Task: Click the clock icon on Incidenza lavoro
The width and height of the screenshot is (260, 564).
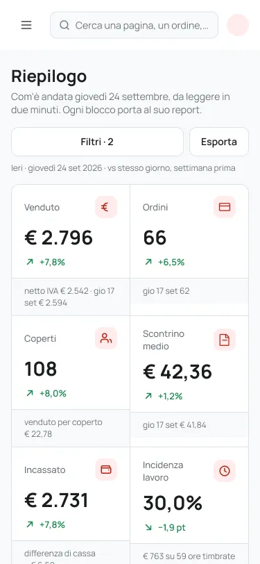Action: click(x=225, y=471)
